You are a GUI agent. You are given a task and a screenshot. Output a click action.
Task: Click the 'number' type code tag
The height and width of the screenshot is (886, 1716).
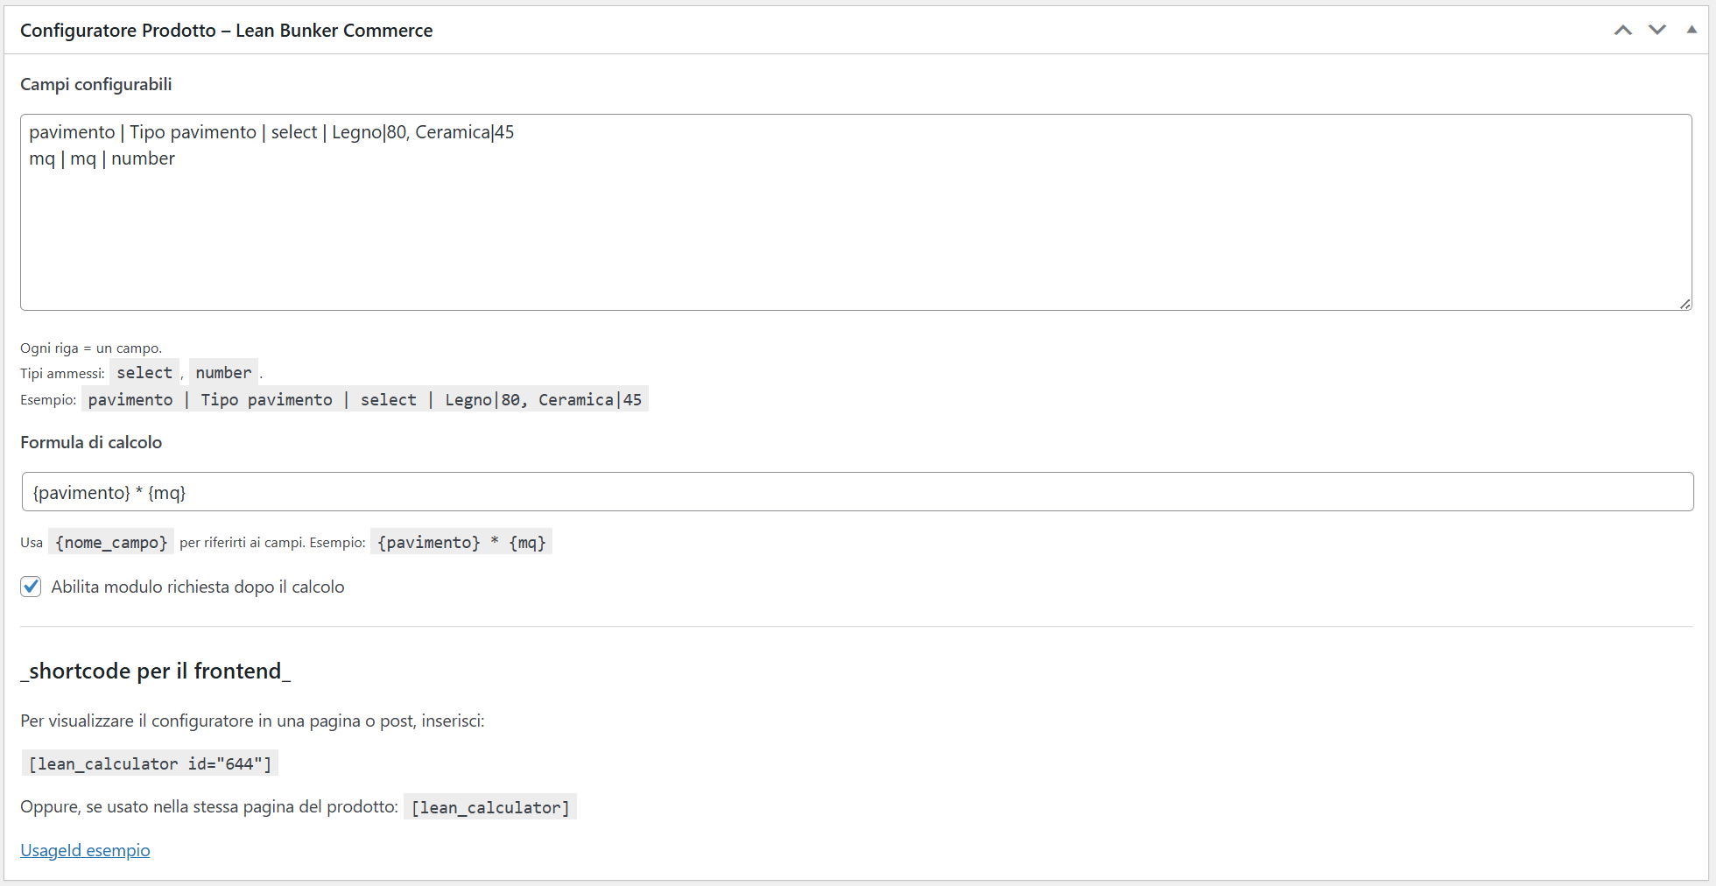(223, 373)
